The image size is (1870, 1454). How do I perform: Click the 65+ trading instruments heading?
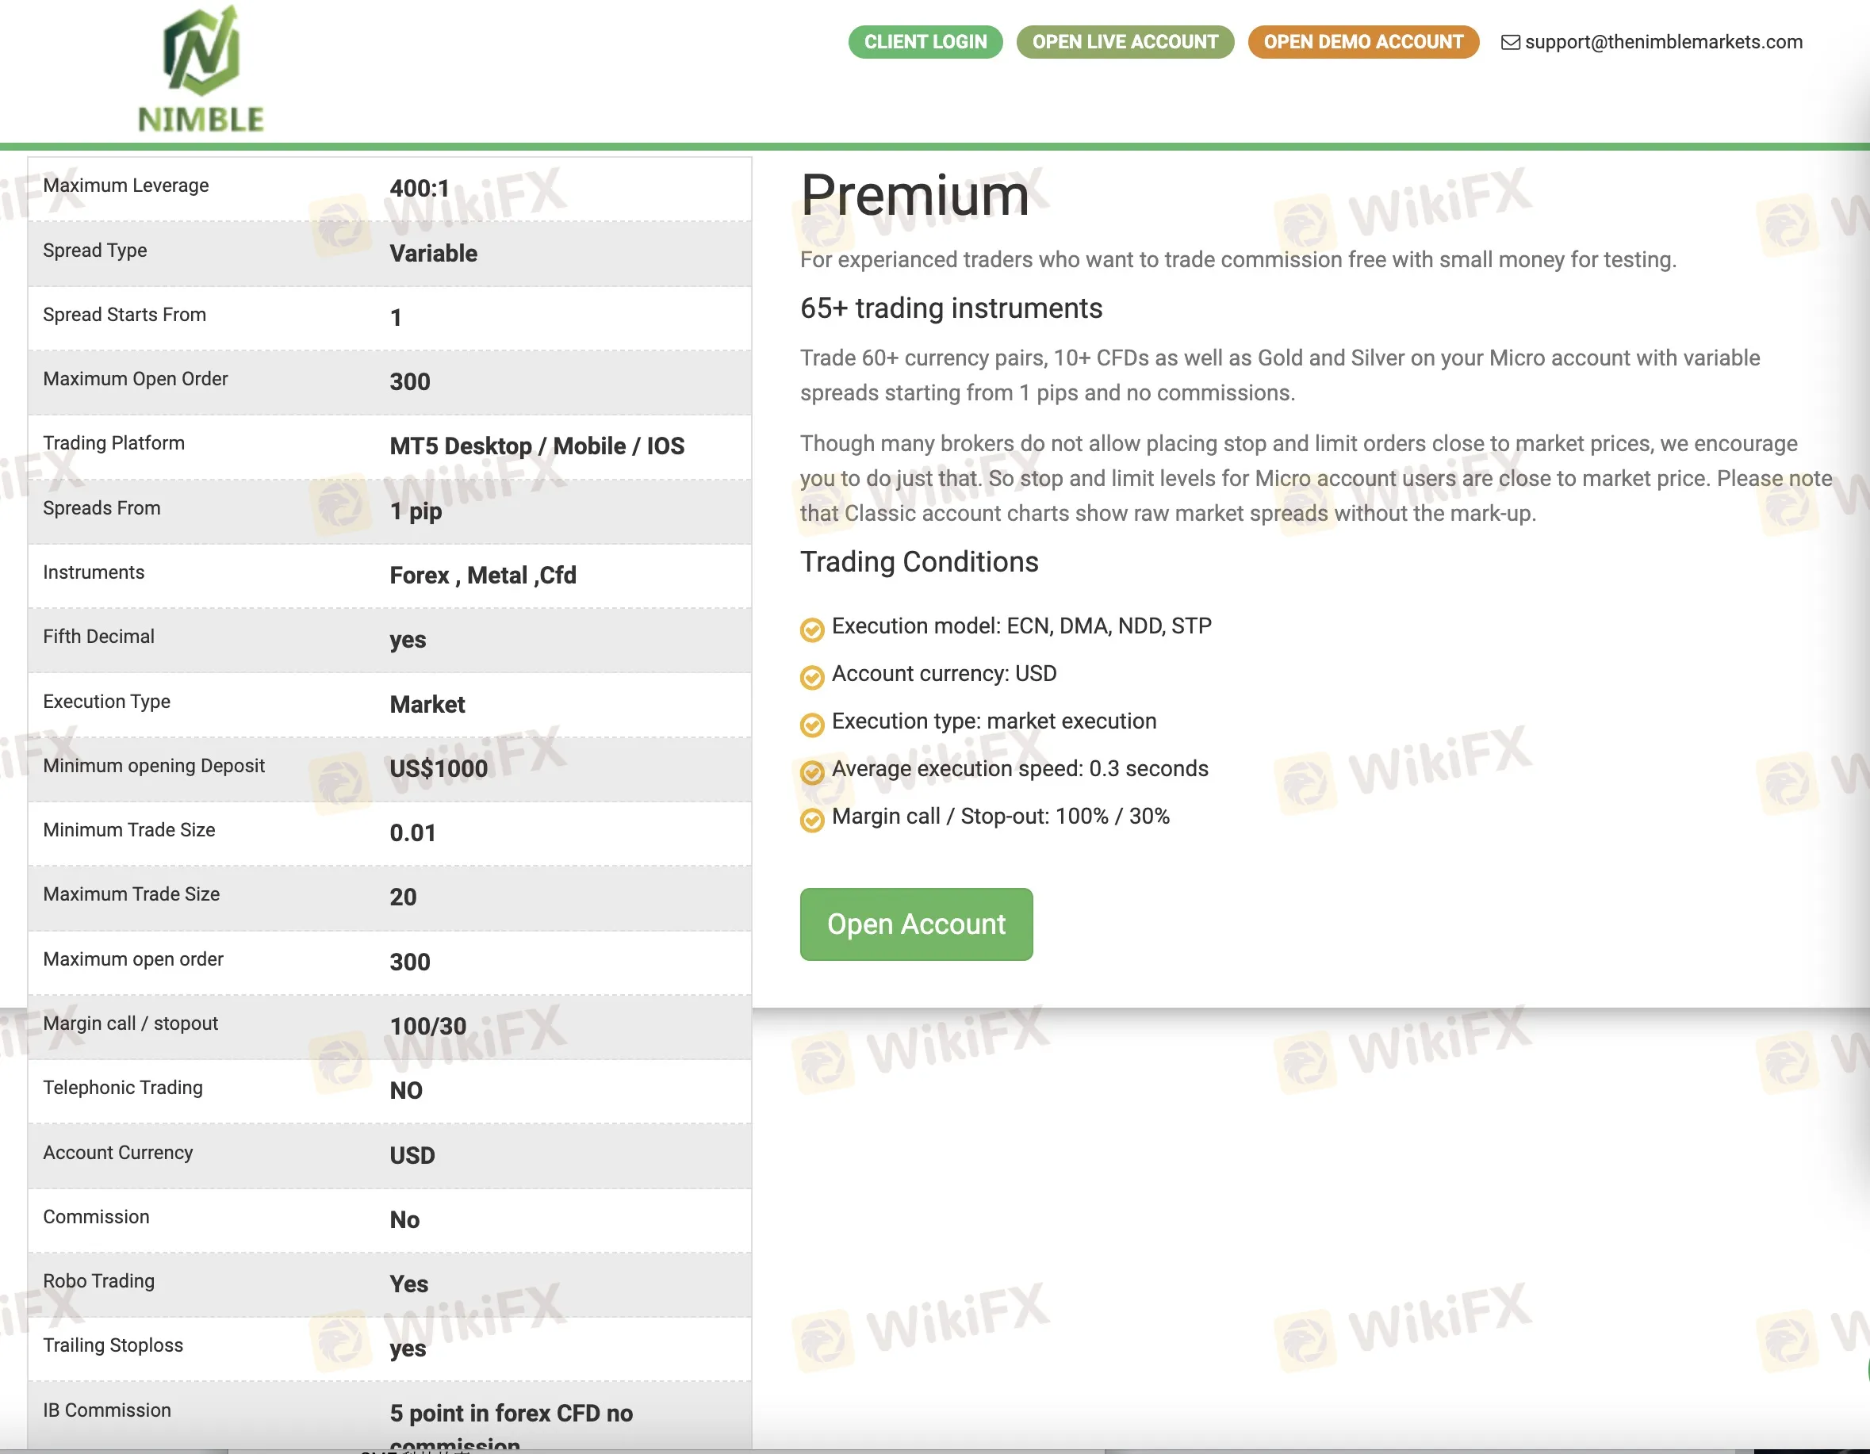pos(950,308)
